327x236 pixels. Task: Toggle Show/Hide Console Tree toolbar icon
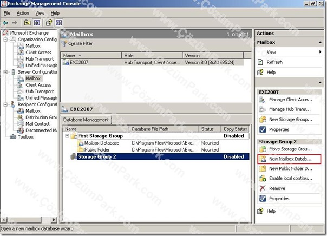click(x=37, y=23)
